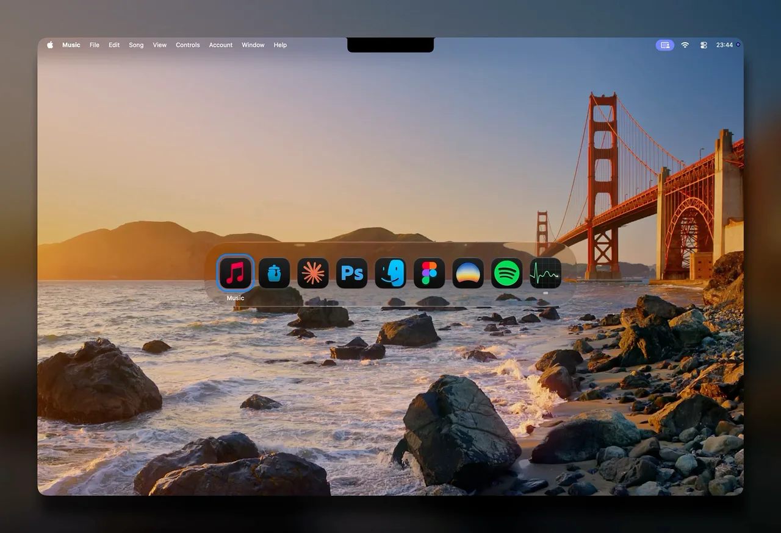Image resolution: width=781 pixels, height=533 pixels.
Task: Open the sunrise gradient app icon
Action: coord(468,273)
